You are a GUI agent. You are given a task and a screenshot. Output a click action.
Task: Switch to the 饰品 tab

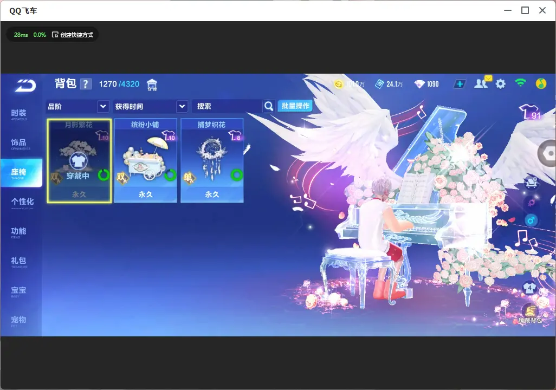click(20, 144)
